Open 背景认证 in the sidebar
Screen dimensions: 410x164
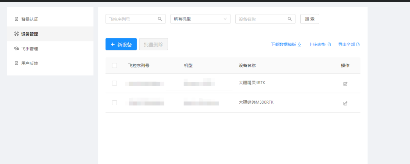point(50,19)
